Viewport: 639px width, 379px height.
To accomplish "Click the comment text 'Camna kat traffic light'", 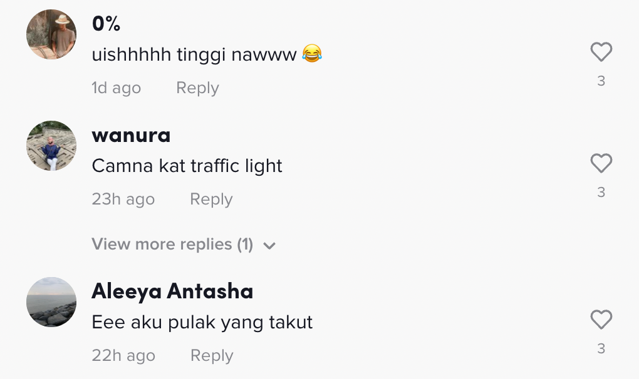I will [x=187, y=166].
